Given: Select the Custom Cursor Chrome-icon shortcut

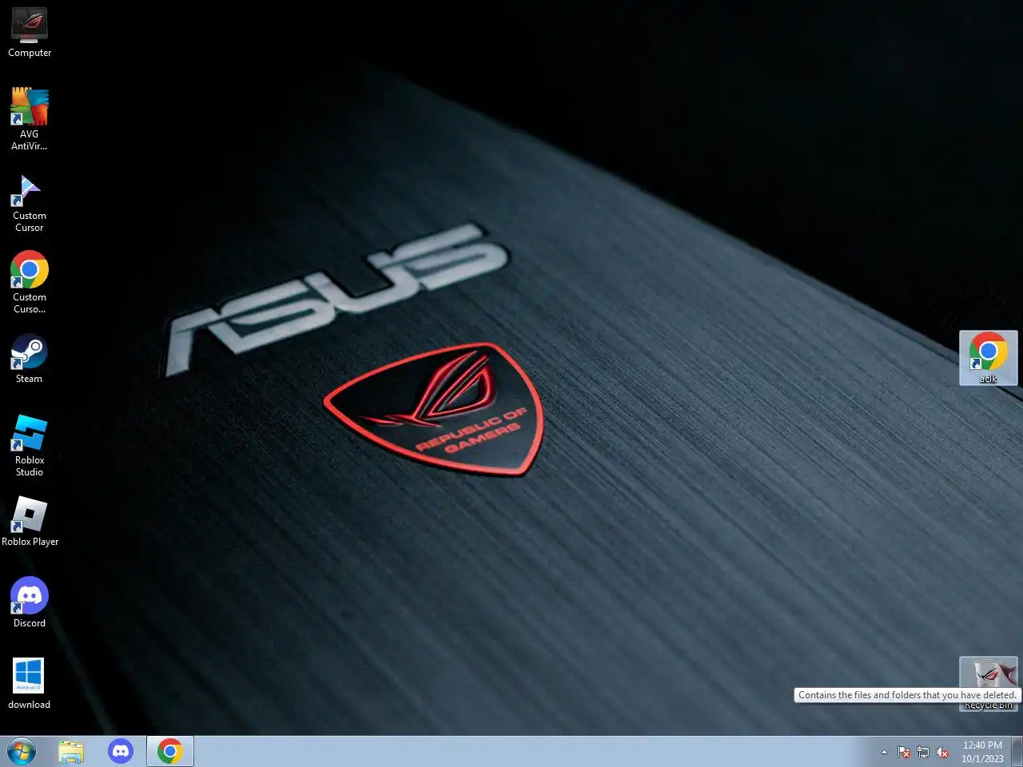Looking at the screenshot, I should pos(30,282).
